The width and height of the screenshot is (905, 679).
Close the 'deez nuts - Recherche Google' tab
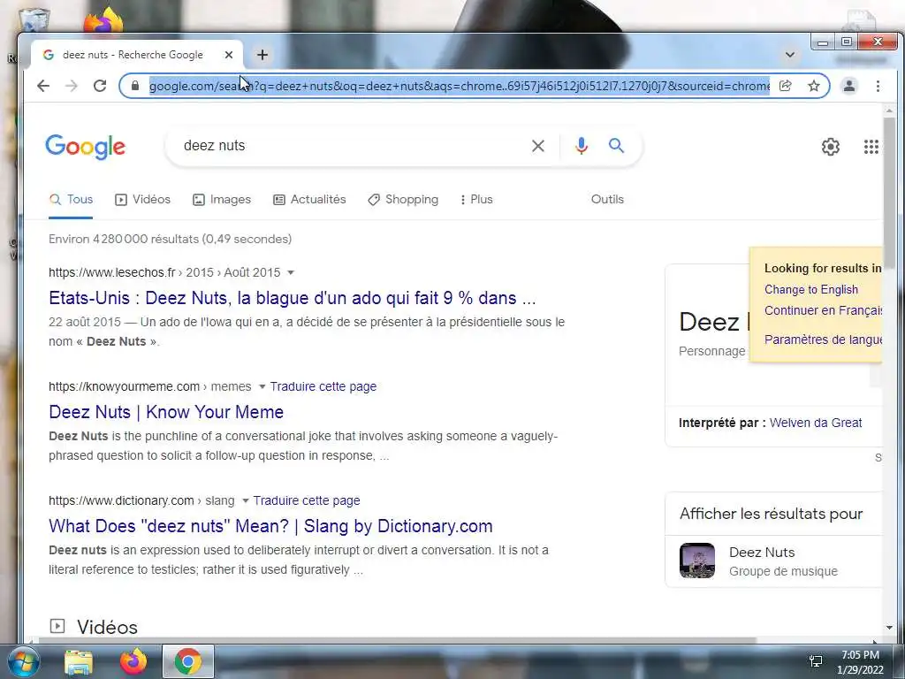(x=229, y=55)
